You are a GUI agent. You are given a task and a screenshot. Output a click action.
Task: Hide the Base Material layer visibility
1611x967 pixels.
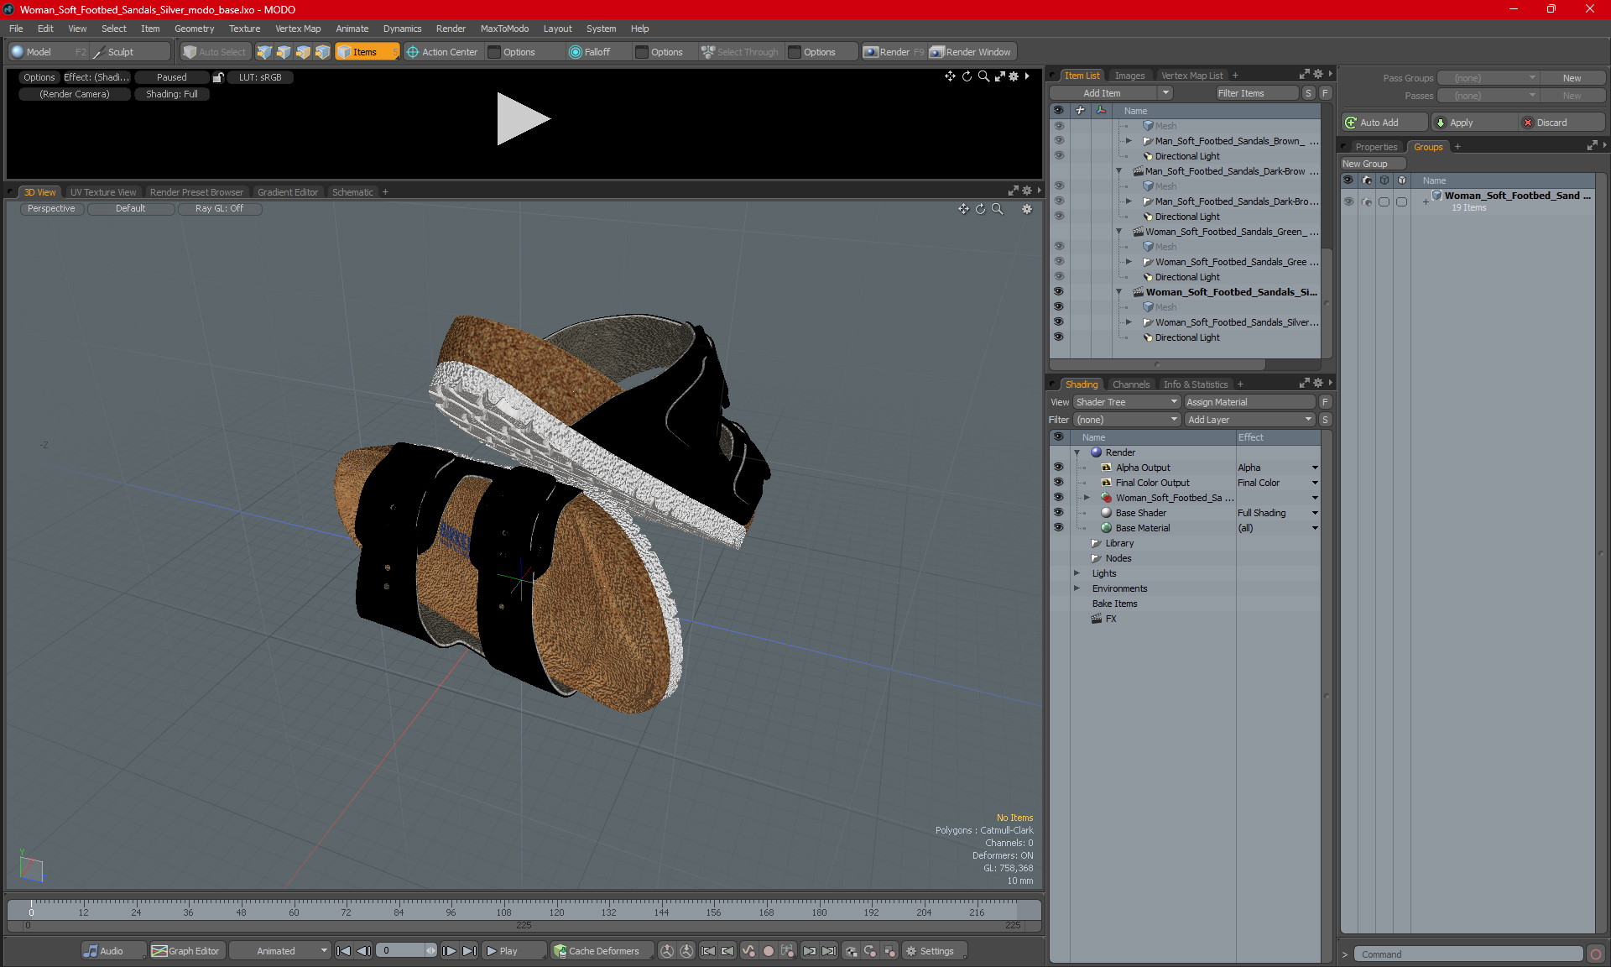pyautogui.click(x=1058, y=528)
